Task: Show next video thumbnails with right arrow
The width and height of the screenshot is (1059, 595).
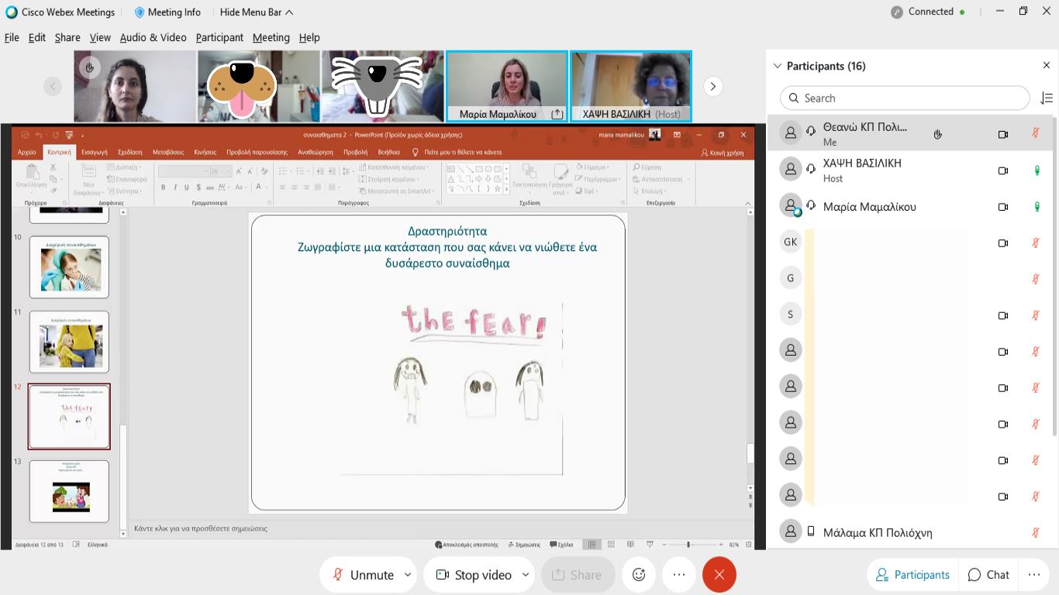Action: (x=712, y=87)
